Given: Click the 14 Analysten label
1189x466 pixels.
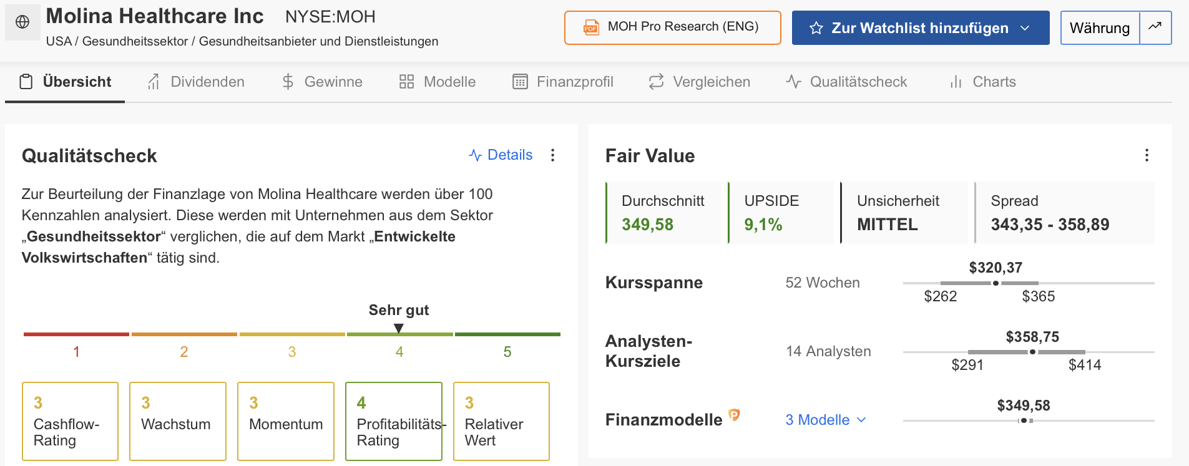Looking at the screenshot, I should click(x=828, y=351).
